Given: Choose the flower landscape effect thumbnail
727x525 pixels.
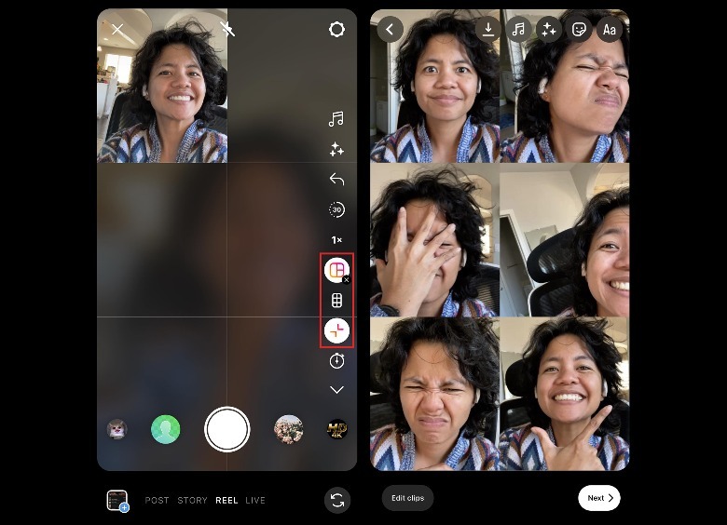Looking at the screenshot, I should coord(289,429).
